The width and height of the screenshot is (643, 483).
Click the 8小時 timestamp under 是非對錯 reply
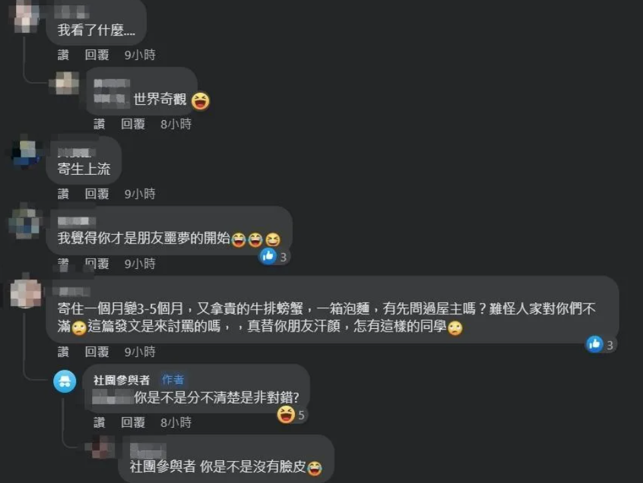(x=176, y=422)
